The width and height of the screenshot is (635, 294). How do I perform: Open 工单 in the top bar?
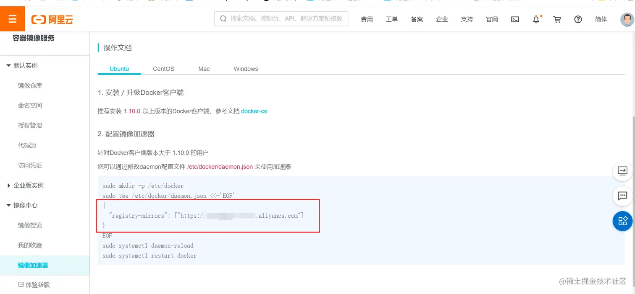(392, 19)
